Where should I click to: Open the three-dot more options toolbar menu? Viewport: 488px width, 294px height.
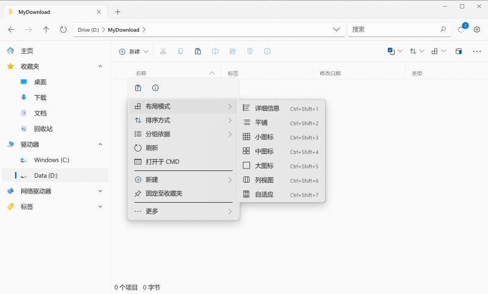click(x=477, y=51)
